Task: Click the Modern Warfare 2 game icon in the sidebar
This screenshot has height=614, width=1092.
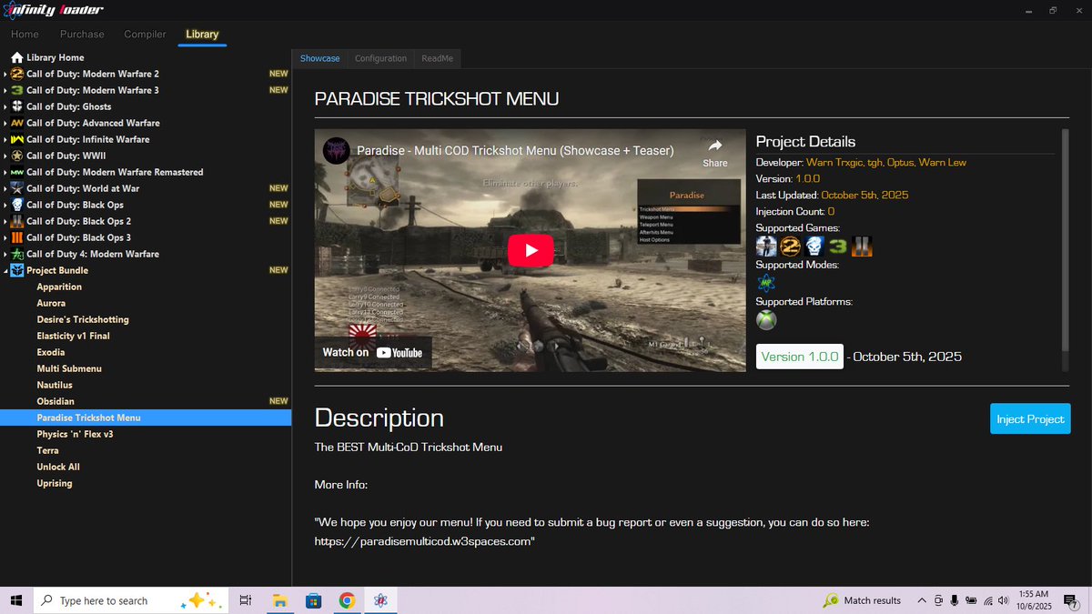Action: (17, 74)
